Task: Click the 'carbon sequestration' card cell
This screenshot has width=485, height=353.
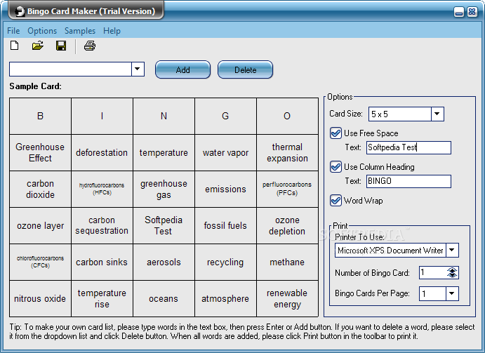Action: 102,225
